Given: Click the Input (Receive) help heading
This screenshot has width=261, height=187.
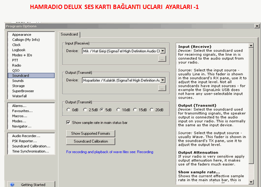Looking at the screenshot, I should 195,47.
